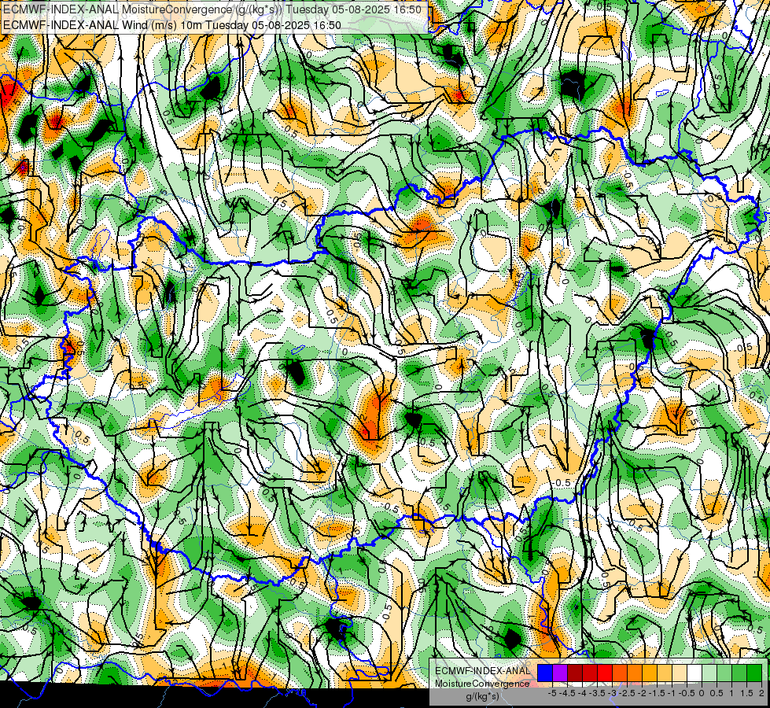Image resolution: width=770 pixels, height=708 pixels.
Task: Click the '-4.5' tick value on the legend scale
Action: [567, 693]
